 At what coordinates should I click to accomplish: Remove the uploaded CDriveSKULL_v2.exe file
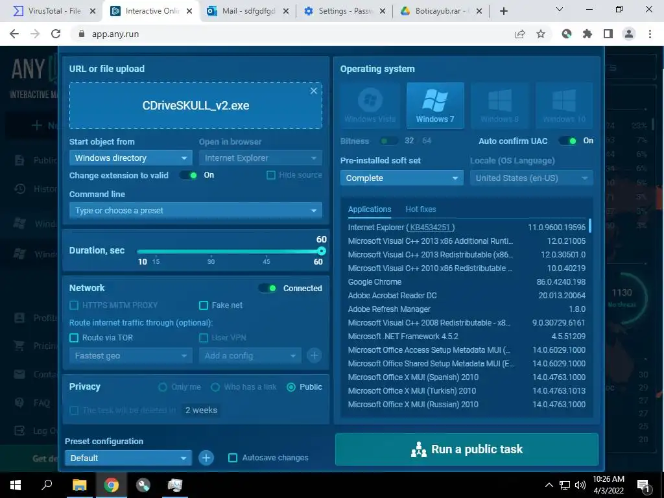point(314,91)
